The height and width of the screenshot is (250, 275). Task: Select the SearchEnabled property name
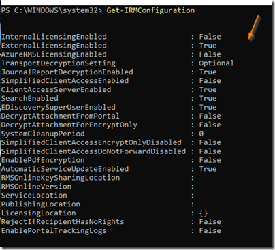click(30, 99)
